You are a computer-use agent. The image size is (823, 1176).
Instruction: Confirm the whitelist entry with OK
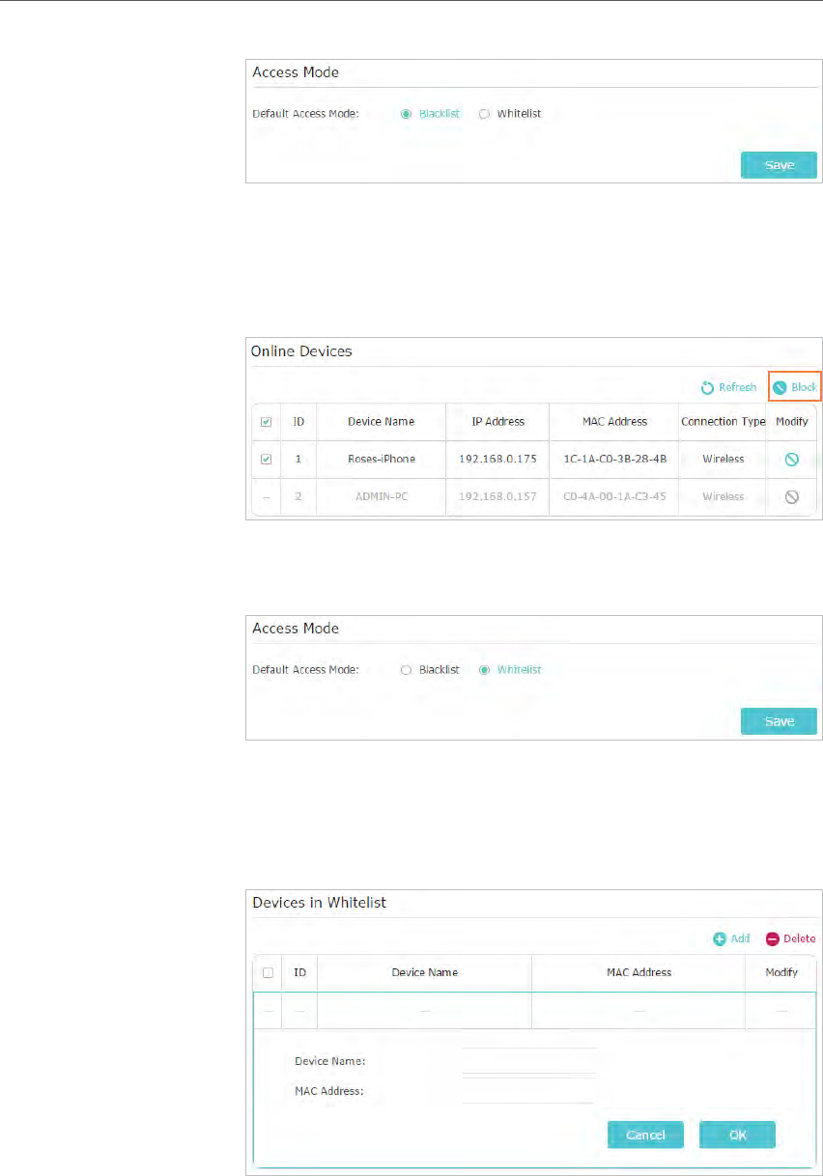point(737,1134)
